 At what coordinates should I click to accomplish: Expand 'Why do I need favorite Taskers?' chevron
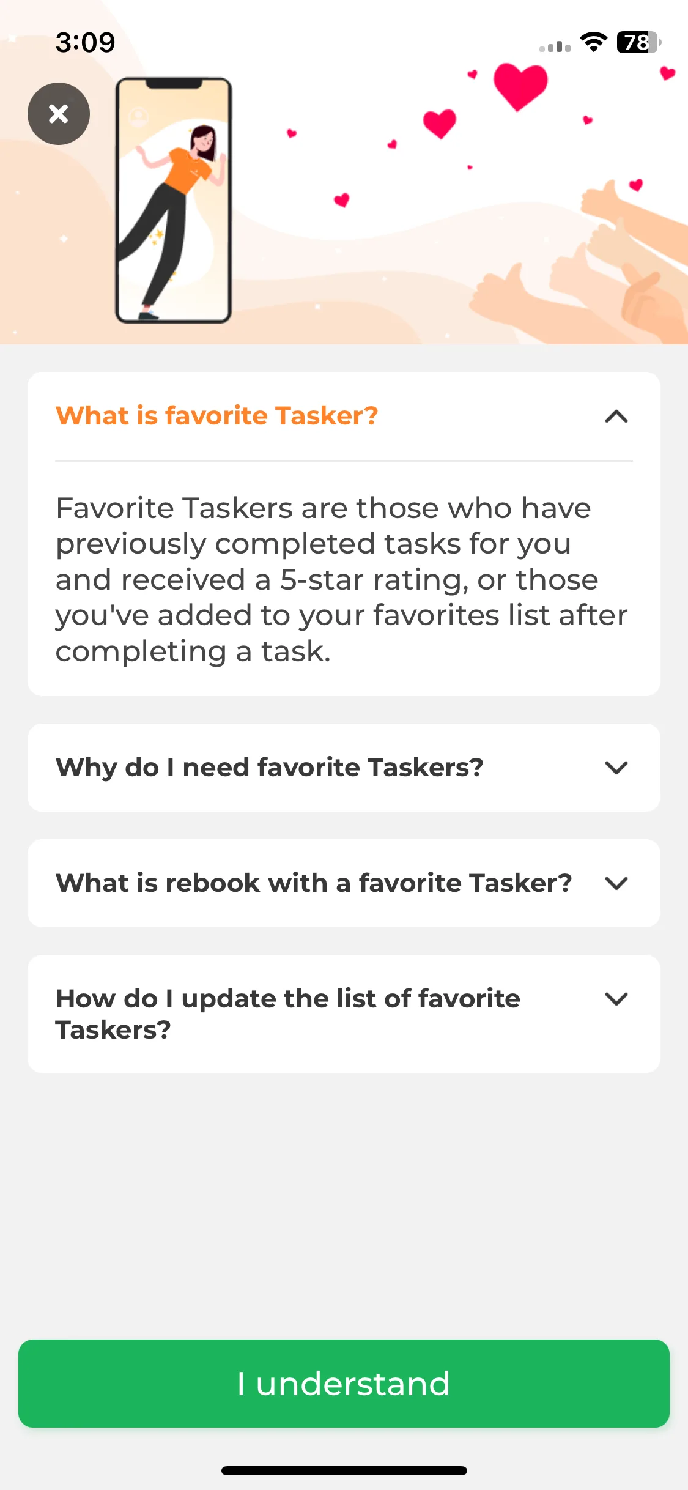click(x=616, y=768)
